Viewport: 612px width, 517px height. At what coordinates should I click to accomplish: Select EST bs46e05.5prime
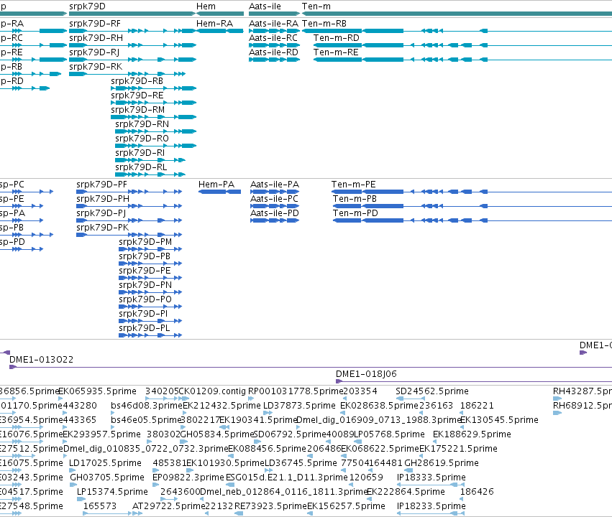point(147,420)
